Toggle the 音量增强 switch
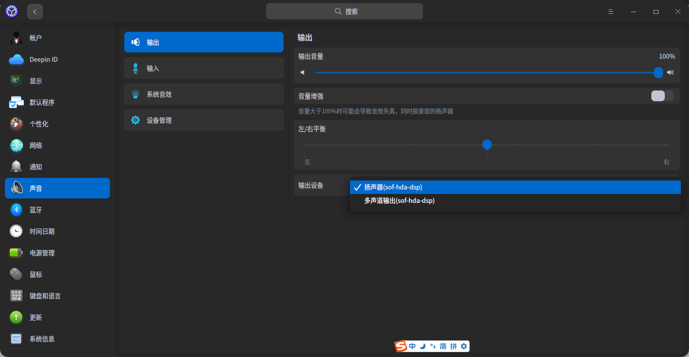Screen dimensions: 689x357 662,96
